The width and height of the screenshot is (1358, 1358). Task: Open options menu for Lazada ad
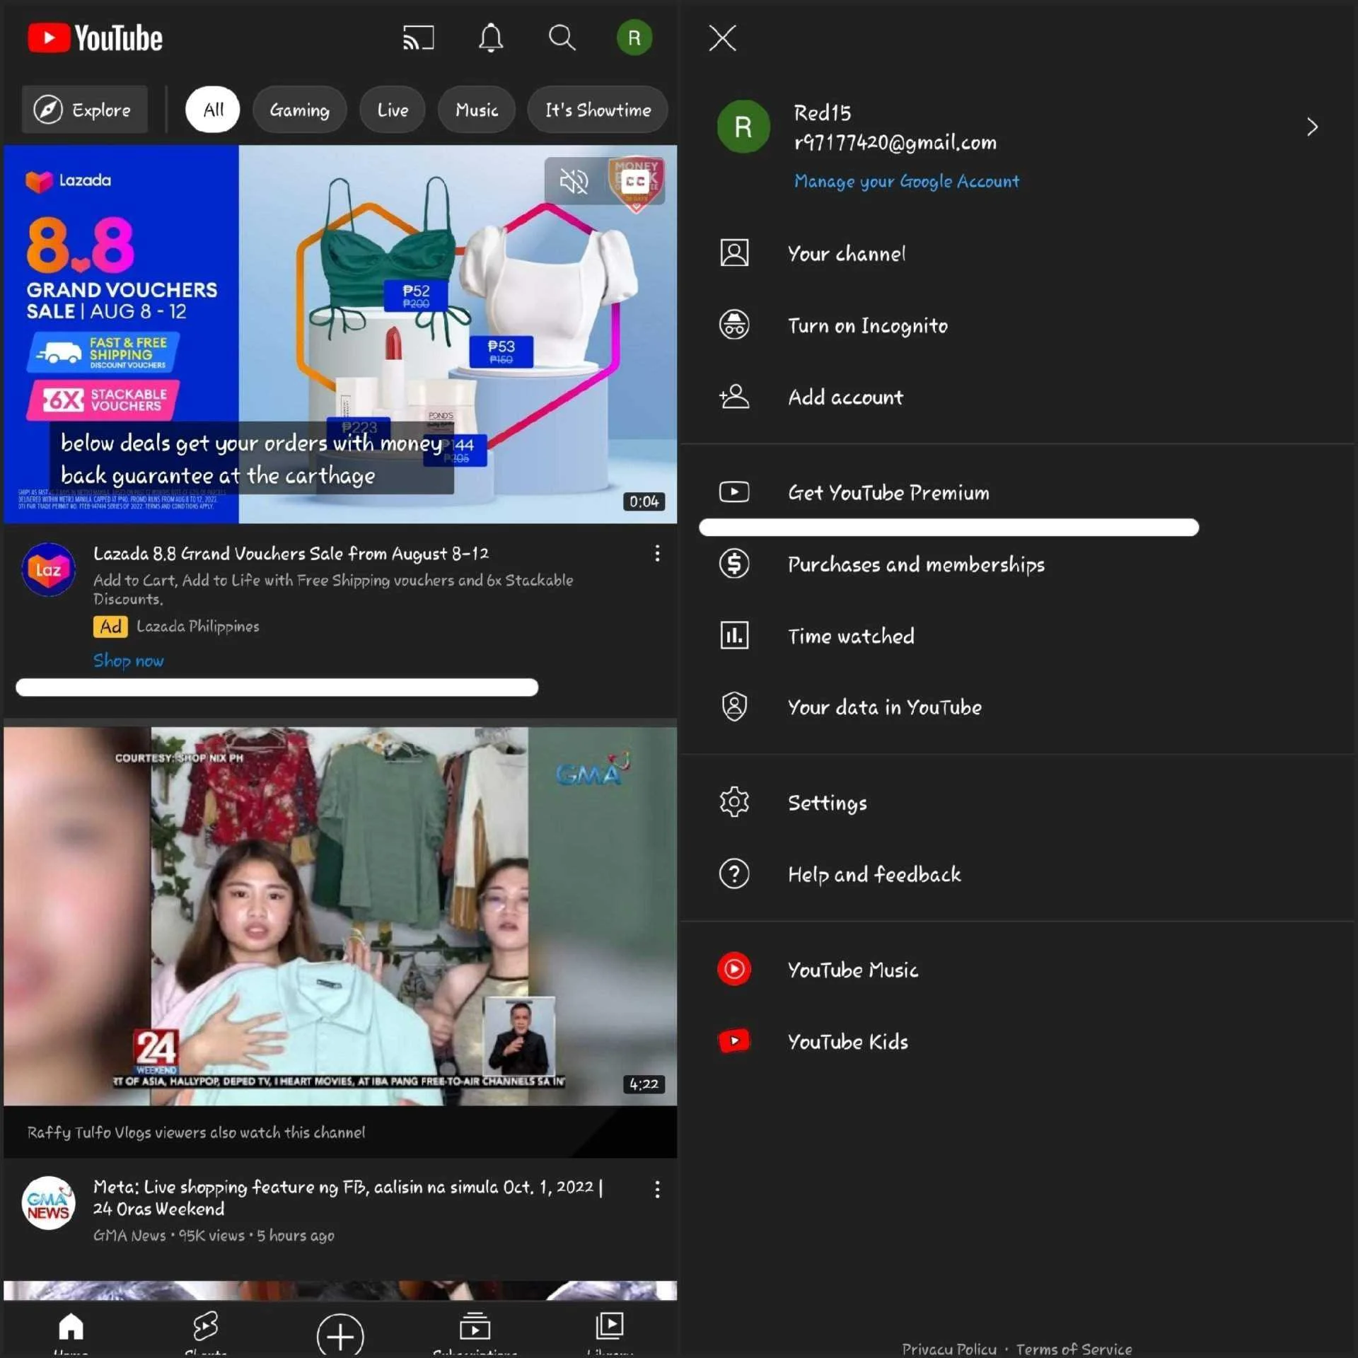657,553
